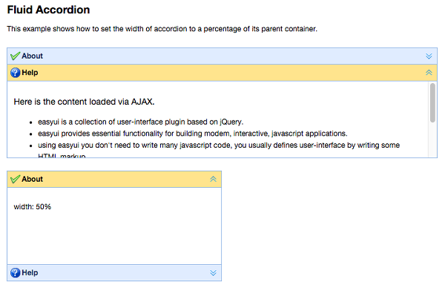Click the Help panel vertical scrollbar thumb
Viewport: 445px width, 282px height.
coord(432,102)
